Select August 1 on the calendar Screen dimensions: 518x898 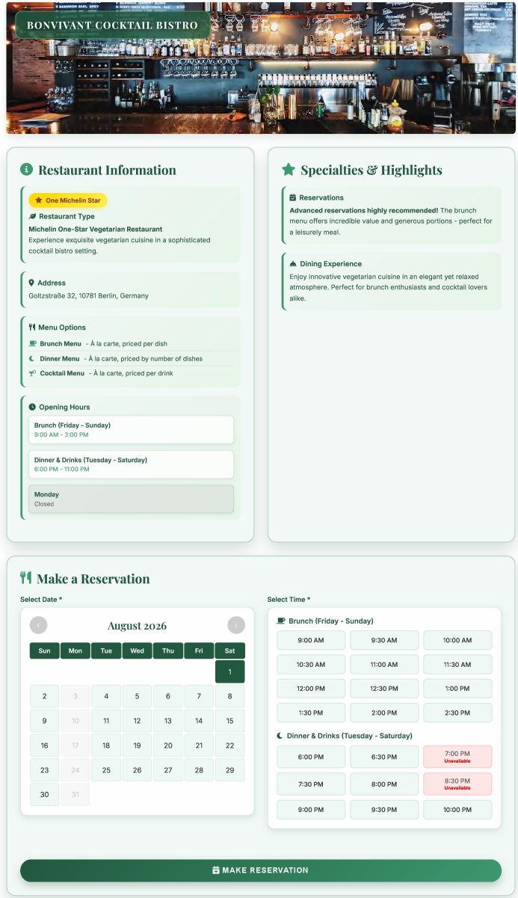pyautogui.click(x=229, y=671)
